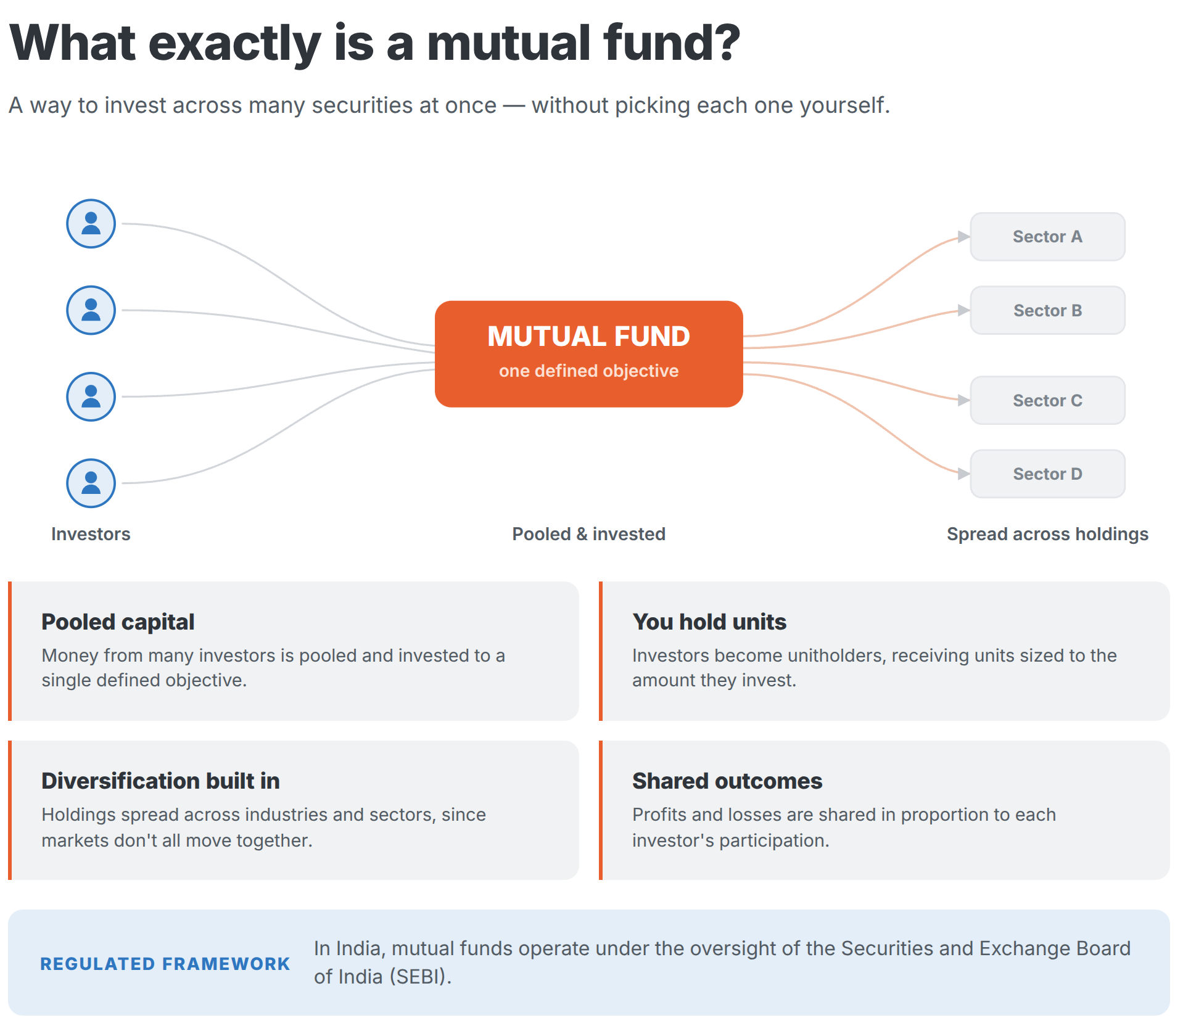This screenshot has width=1183, height=1023.
Task: Open the Shared outcomes card
Action: point(884,810)
